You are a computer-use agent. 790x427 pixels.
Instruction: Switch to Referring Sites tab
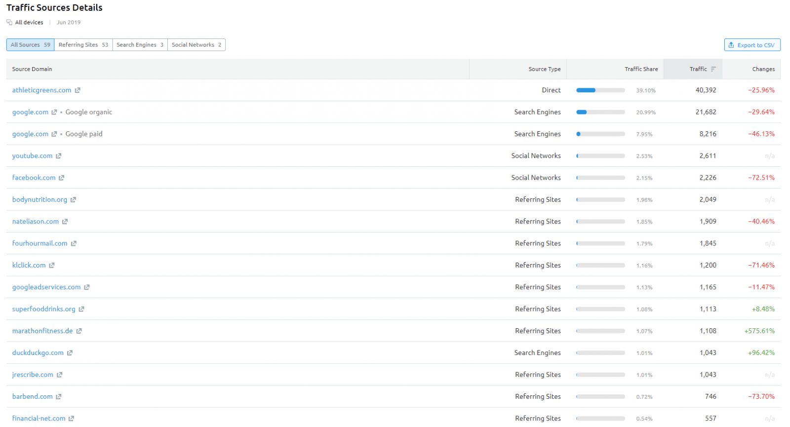[83, 45]
